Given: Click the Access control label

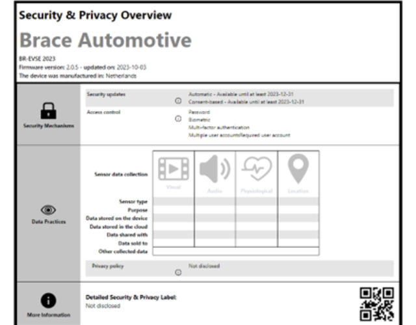Looking at the screenshot, I should pyautogui.click(x=103, y=112).
